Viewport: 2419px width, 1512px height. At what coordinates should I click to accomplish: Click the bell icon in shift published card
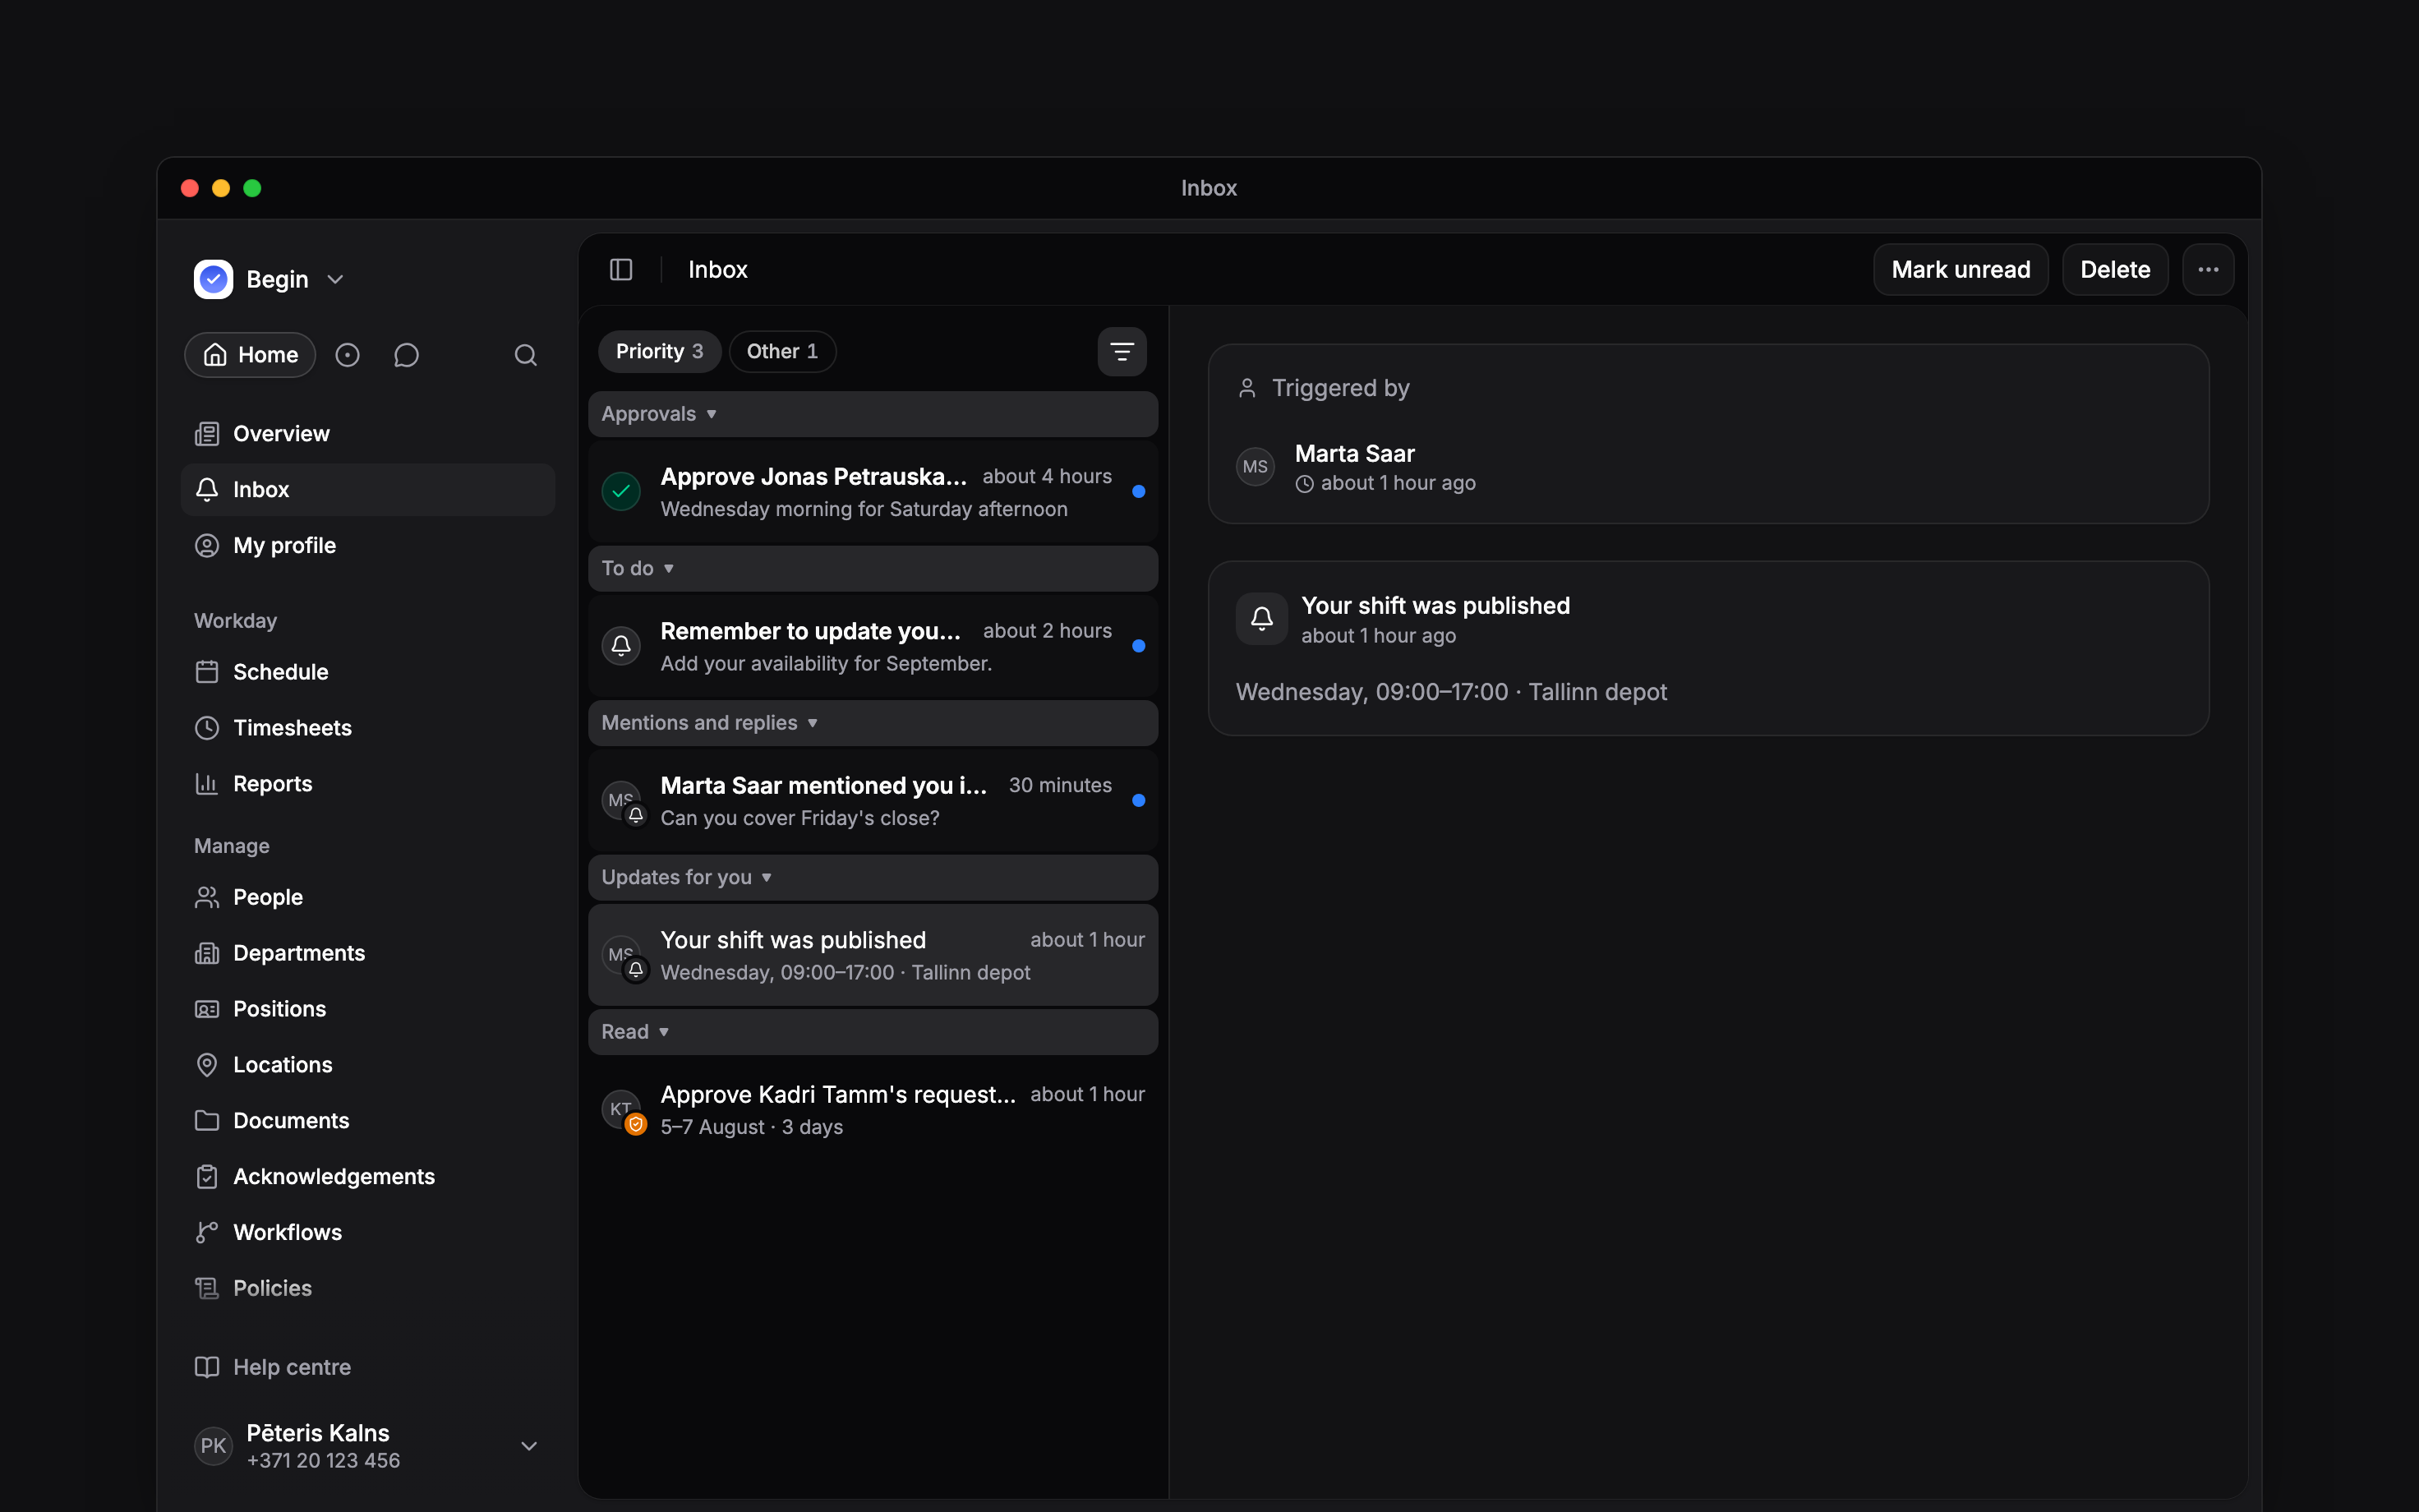1261,619
